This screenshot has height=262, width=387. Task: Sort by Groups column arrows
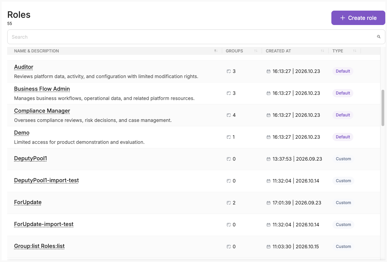pyautogui.click(x=256, y=51)
